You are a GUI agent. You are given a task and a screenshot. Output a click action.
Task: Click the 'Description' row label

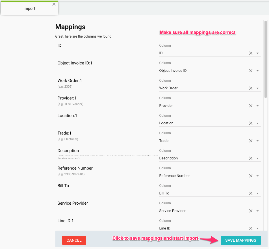(x=68, y=151)
